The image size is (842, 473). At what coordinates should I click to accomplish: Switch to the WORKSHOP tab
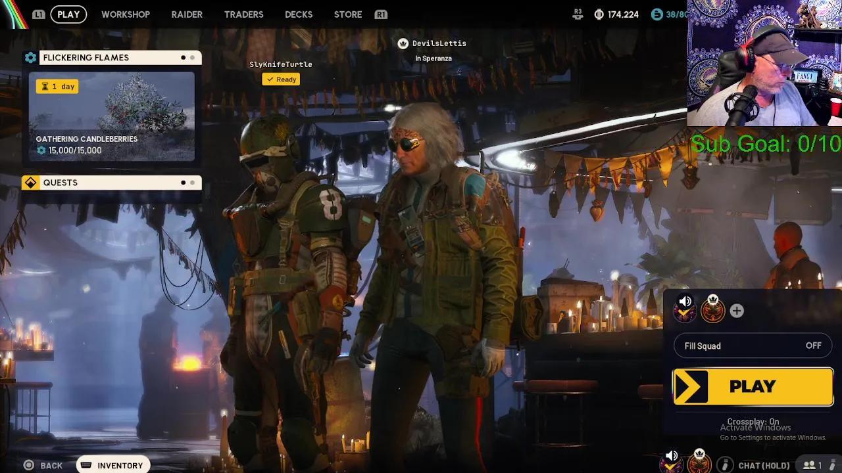click(126, 14)
